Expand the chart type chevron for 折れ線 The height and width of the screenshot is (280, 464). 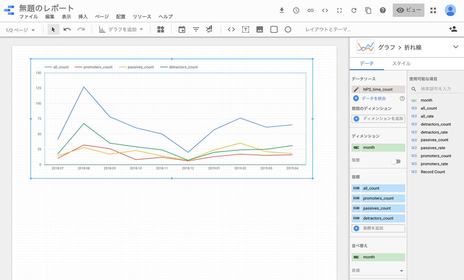pos(455,47)
